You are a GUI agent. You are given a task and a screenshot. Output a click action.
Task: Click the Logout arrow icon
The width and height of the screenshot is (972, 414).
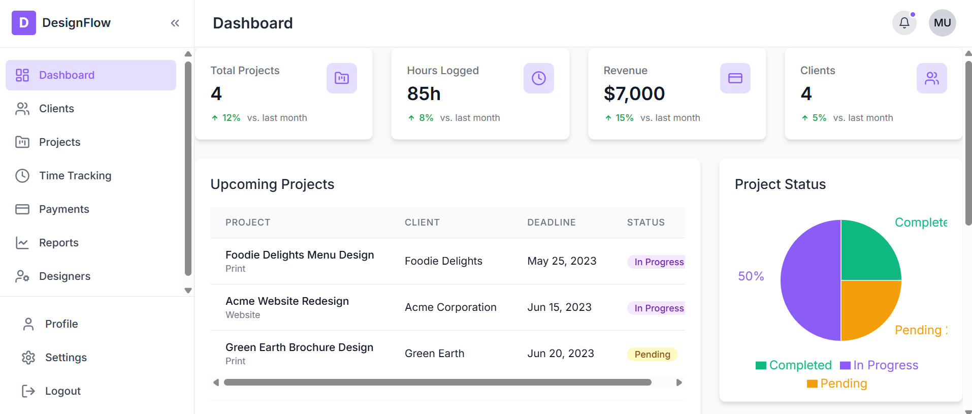[x=28, y=391]
